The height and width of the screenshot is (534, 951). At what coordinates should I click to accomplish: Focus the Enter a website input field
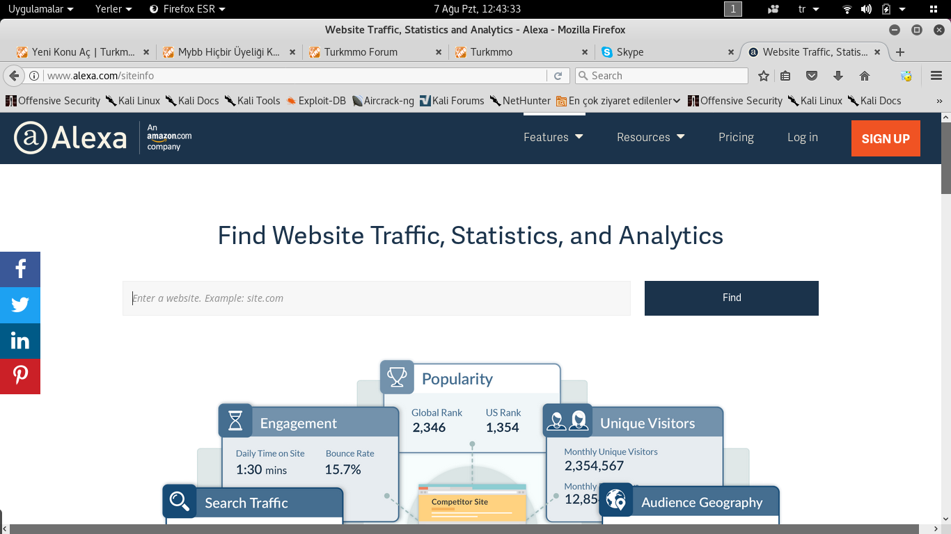377,298
